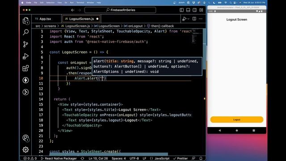Open the Accounts menu icon
The width and height of the screenshot is (286, 161).
pyautogui.click(x=26, y=138)
